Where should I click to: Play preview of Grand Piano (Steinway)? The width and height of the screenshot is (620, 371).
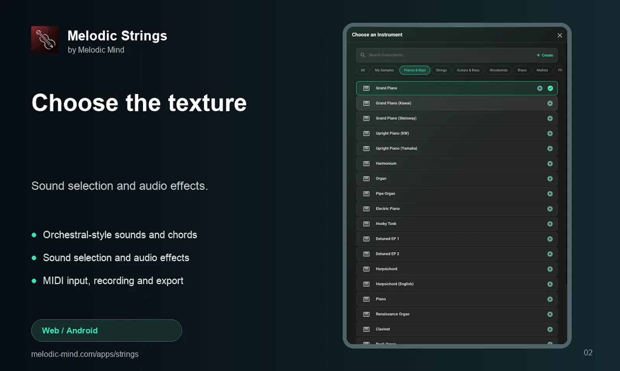(550, 119)
